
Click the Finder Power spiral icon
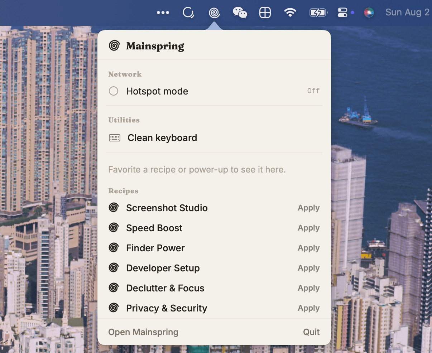coord(114,247)
